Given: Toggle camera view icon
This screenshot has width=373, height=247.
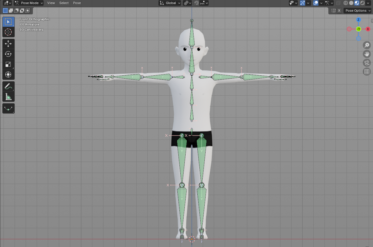Looking at the screenshot, I should [367, 63].
